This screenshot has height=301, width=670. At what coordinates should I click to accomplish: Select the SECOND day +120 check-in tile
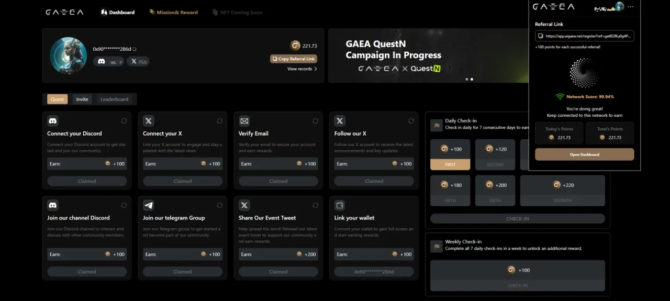point(495,154)
